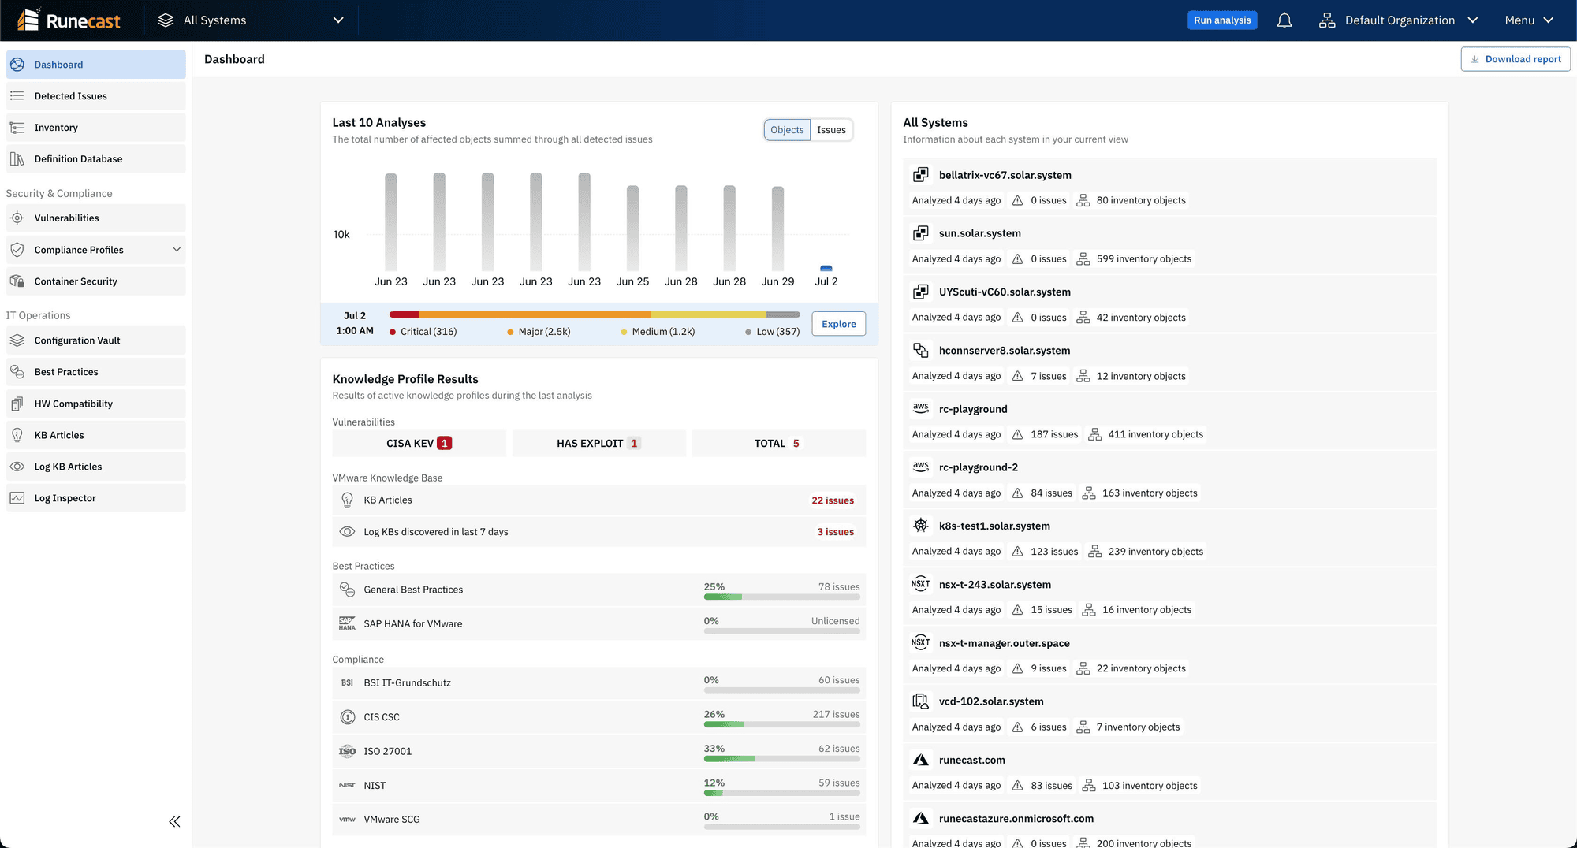Open the Menu dropdown
This screenshot has width=1577, height=848.
[1529, 20]
